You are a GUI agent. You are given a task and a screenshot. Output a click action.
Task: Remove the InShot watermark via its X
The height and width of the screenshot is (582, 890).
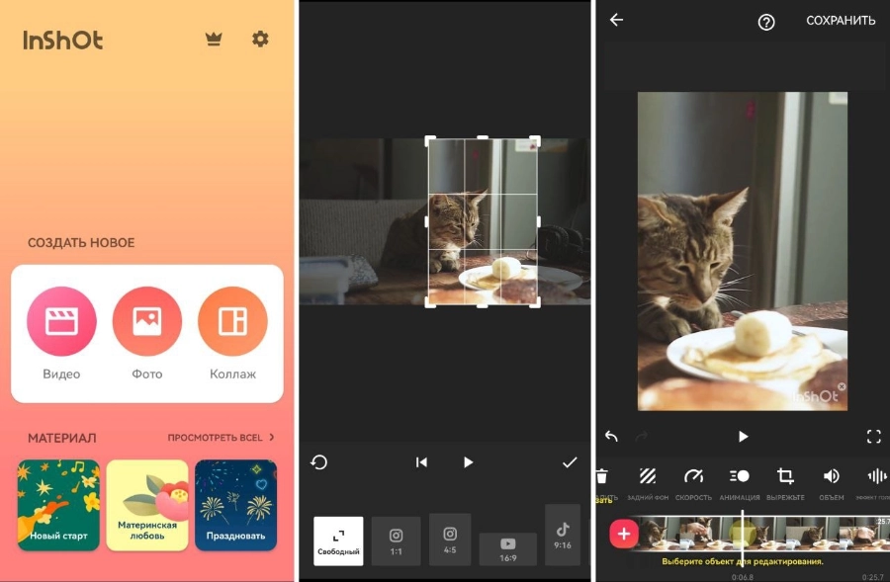click(842, 386)
